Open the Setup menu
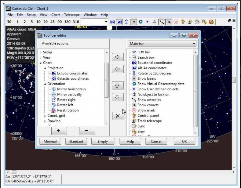This screenshot has width=241, height=188. click(x=31, y=15)
